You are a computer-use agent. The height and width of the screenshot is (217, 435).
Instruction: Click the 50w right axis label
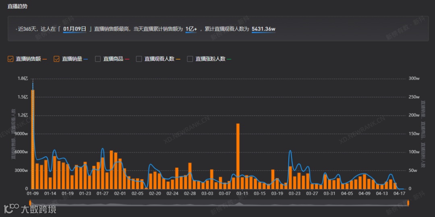[413, 170]
